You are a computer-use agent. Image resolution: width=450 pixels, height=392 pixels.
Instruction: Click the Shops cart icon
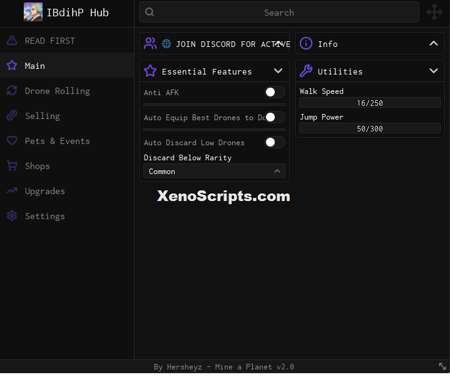coord(12,166)
